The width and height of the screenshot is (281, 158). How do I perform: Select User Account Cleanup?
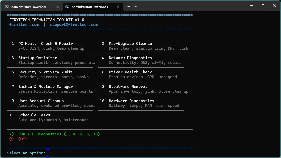(x=41, y=101)
